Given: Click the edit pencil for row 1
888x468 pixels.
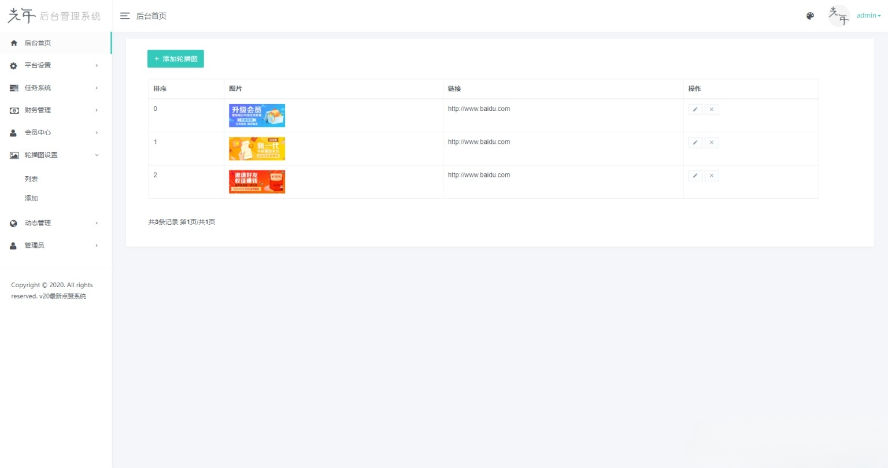Looking at the screenshot, I should 695,142.
